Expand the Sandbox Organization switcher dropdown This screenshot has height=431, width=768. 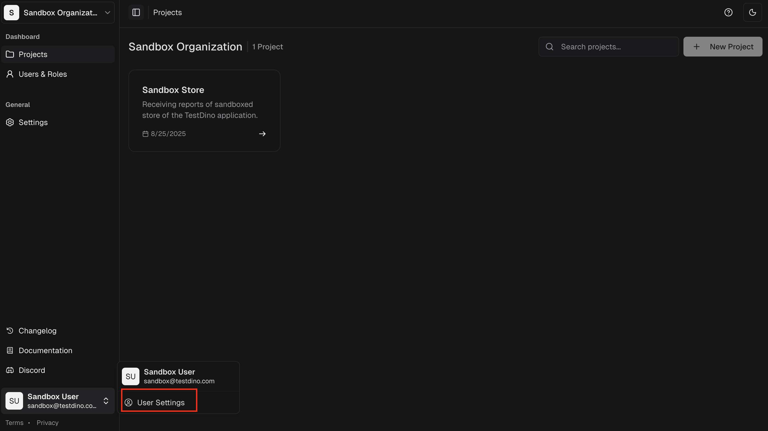click(x=107, y=13)
